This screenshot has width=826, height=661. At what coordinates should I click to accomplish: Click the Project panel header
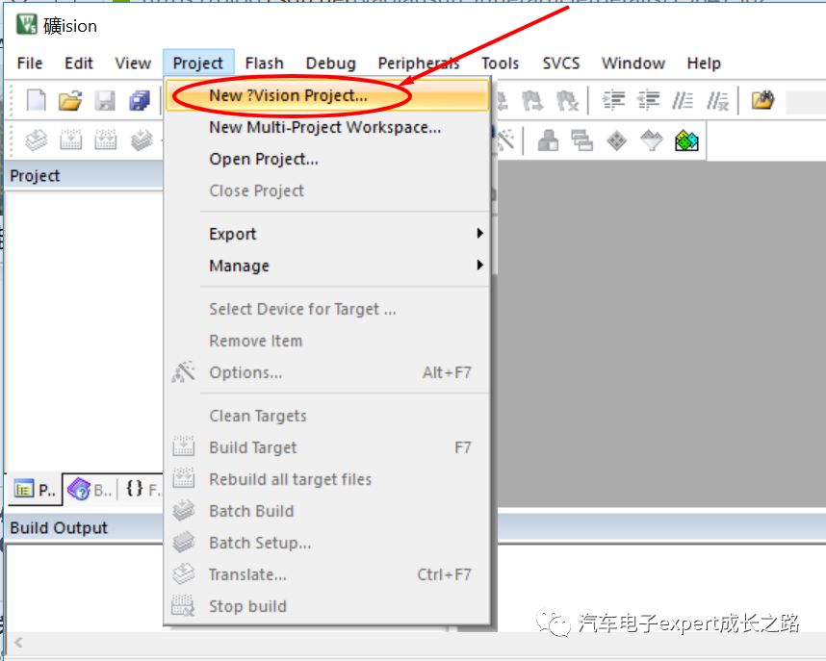pyautogui.click(x=85, y=175)
